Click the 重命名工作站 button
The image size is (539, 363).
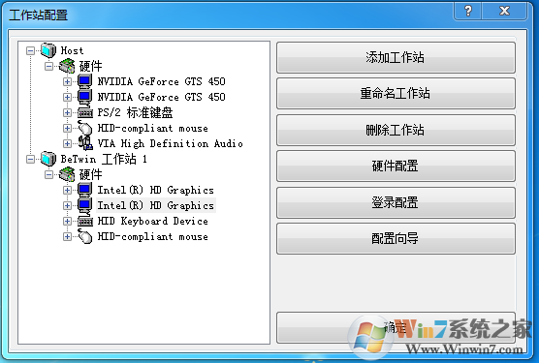point(396,93)
